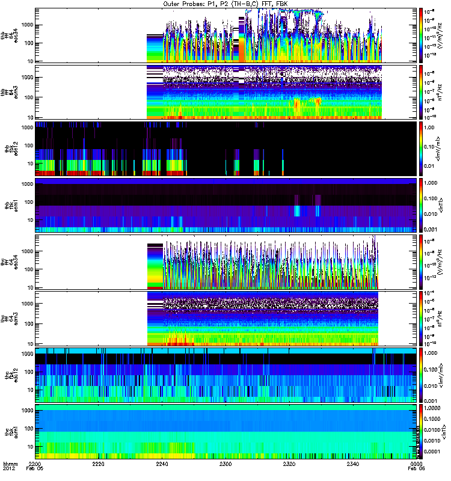Click the '2340' time tick label
This screenshot has width=451, height=481.
[353, 464]
